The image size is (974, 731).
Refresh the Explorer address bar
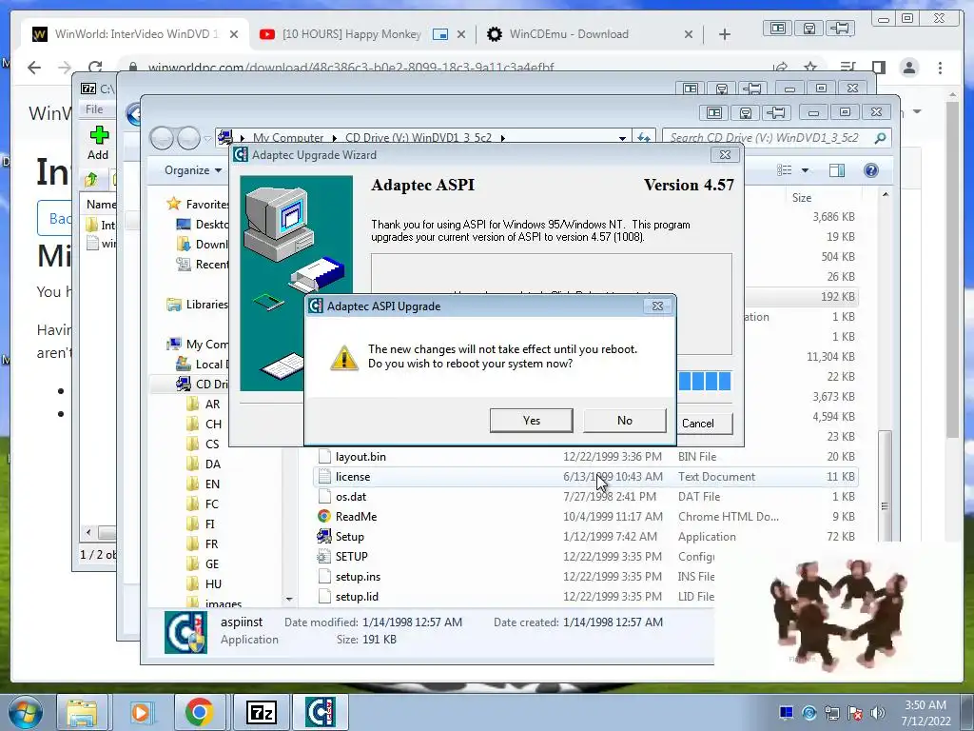[x=644, y=138]
